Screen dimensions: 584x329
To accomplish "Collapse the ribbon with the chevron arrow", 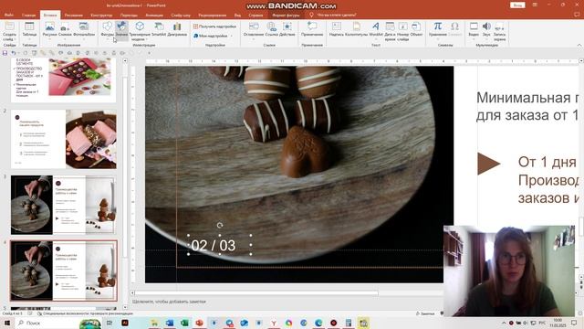I will (x=579, y=45).
